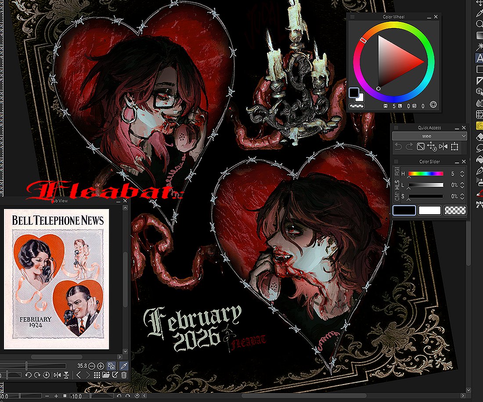Select white sub color swatch in Color Slider
Image resolution: width=483 pixels, height=402 pixels.
point(430,210)
